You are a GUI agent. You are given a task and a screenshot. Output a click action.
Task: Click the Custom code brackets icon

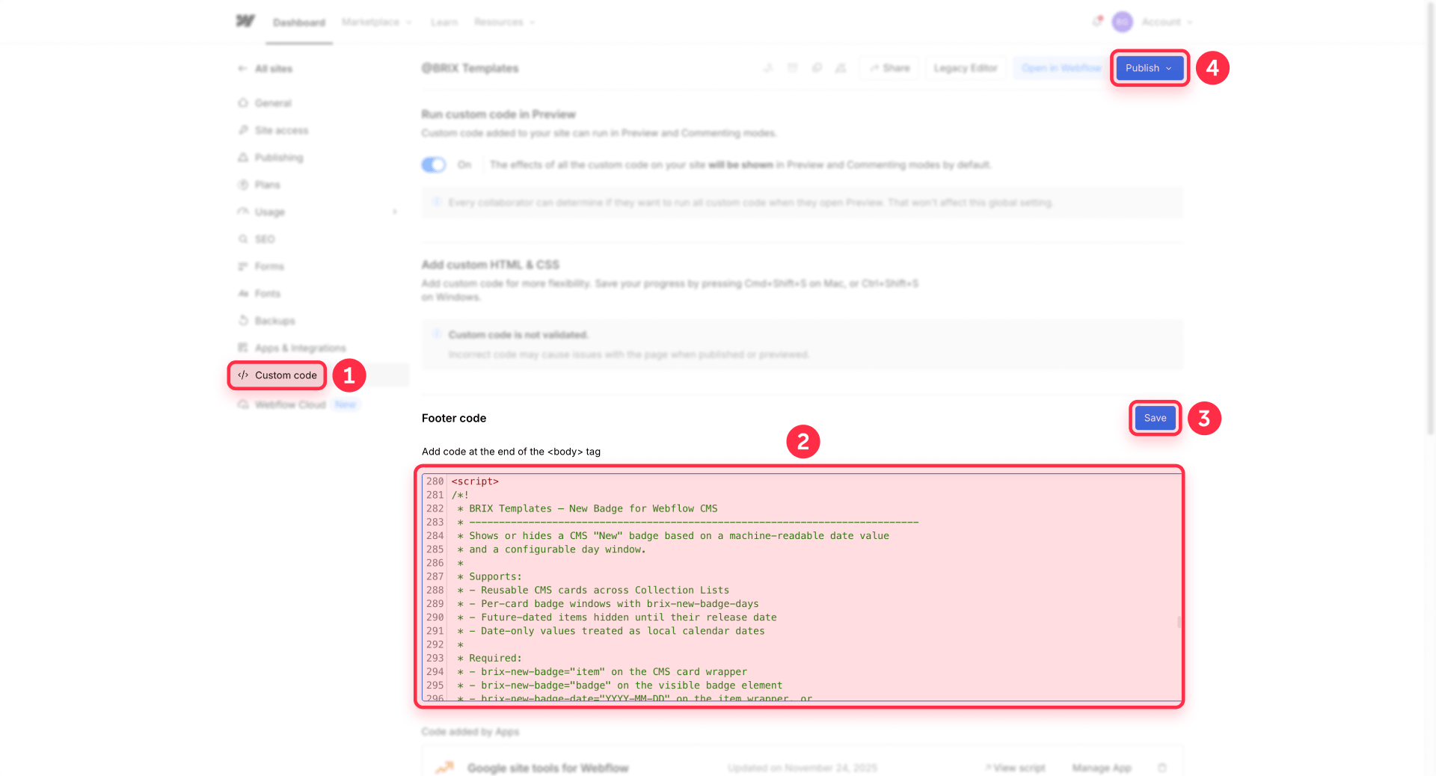[x=243, y=375]
